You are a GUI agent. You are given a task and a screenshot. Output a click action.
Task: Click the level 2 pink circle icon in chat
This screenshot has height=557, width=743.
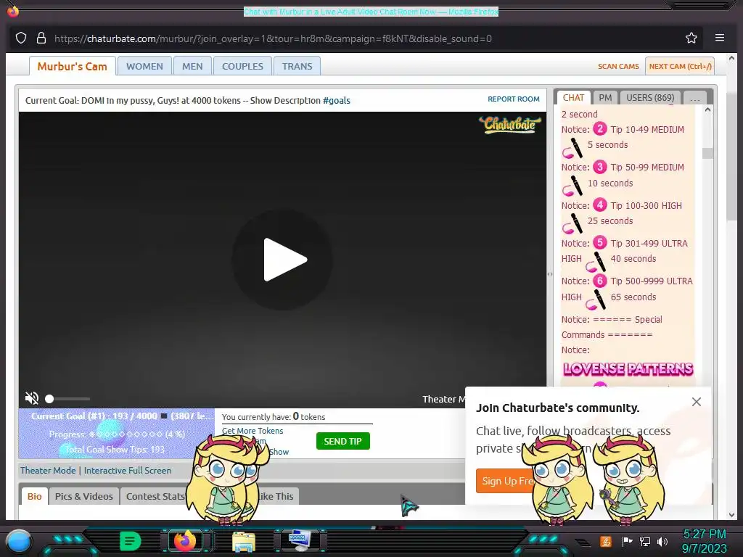(x=600, y=129)
